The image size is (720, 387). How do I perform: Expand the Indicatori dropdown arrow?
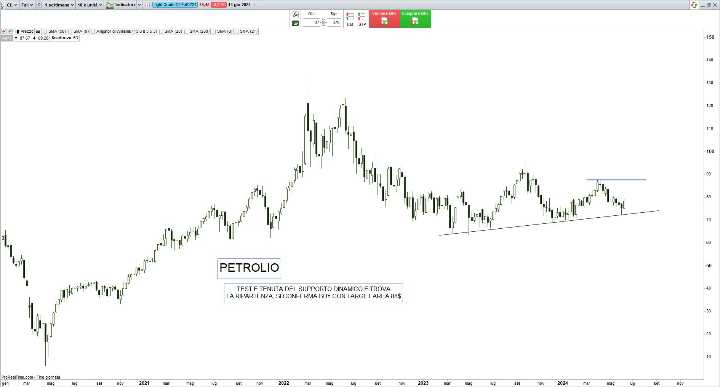[x=139, y=5]
